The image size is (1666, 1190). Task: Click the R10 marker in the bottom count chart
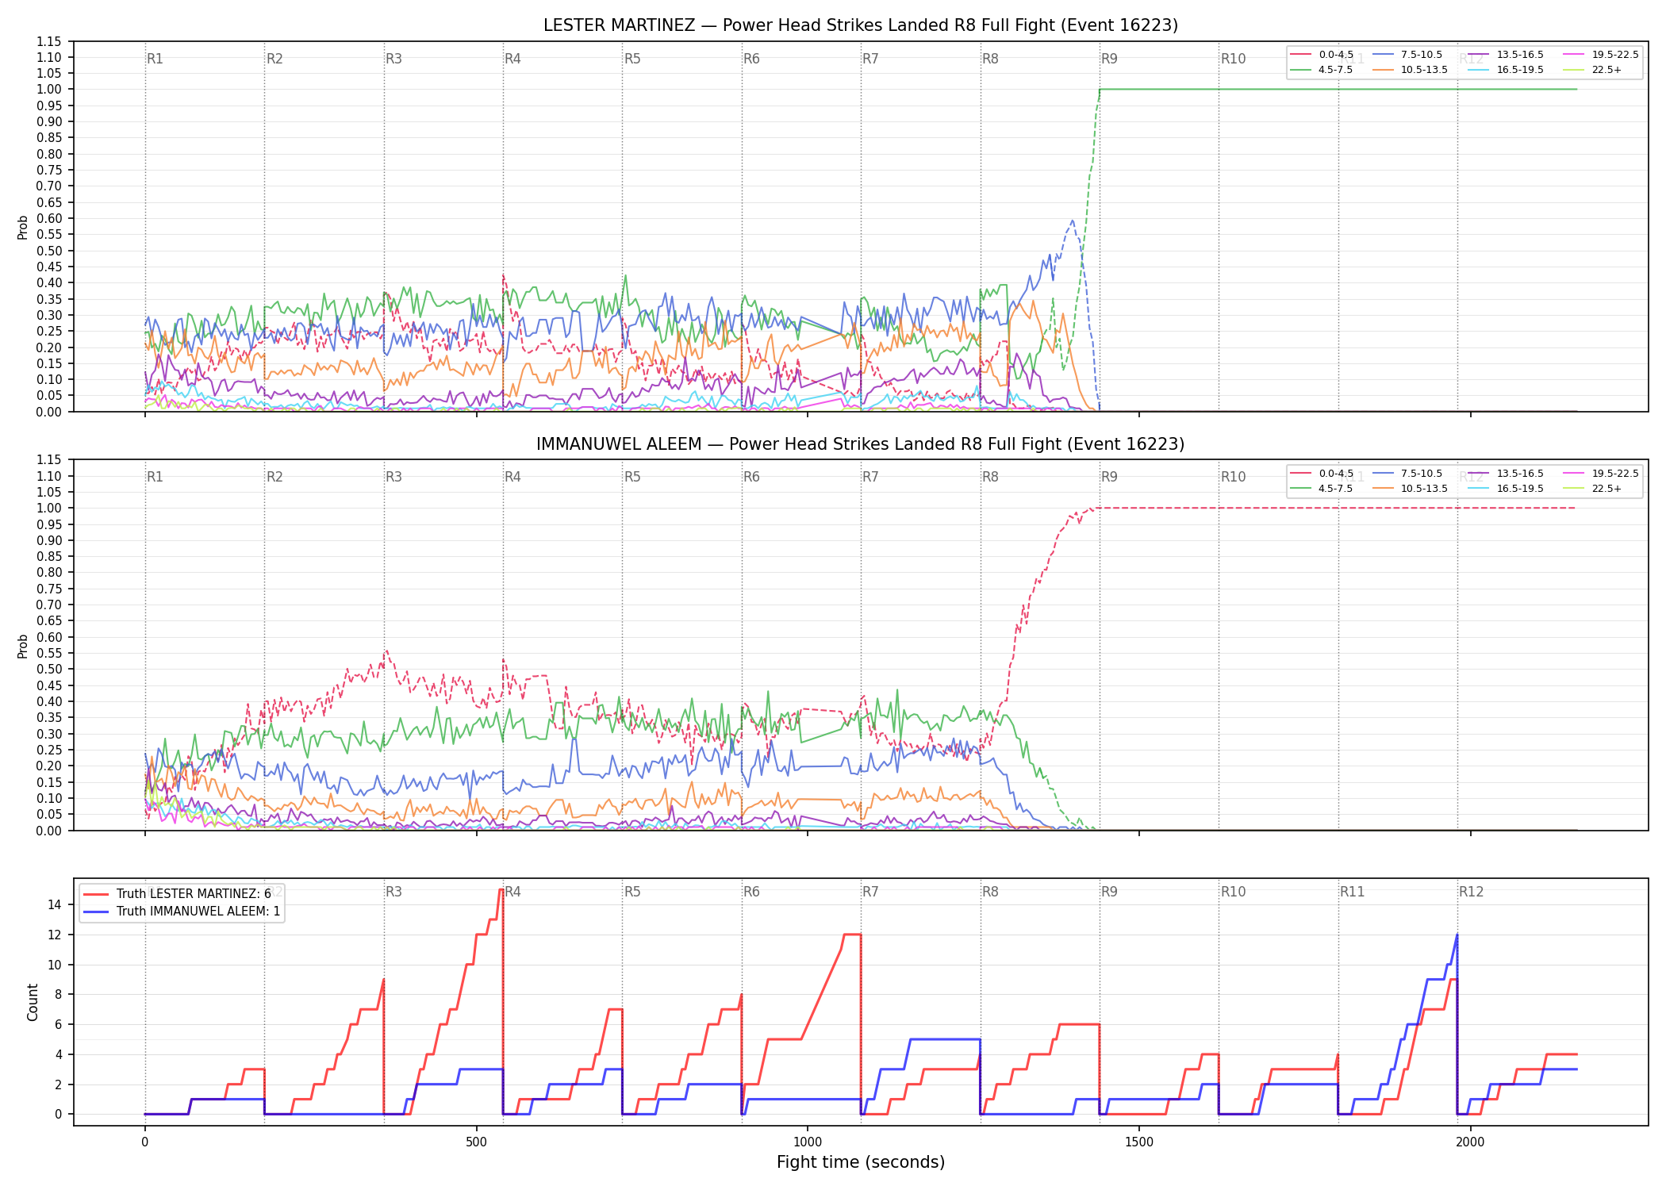point(1233,892)
